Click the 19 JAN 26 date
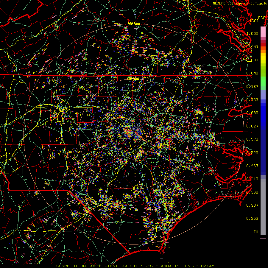Screen dimensions: 268x268 click(186, 266)
